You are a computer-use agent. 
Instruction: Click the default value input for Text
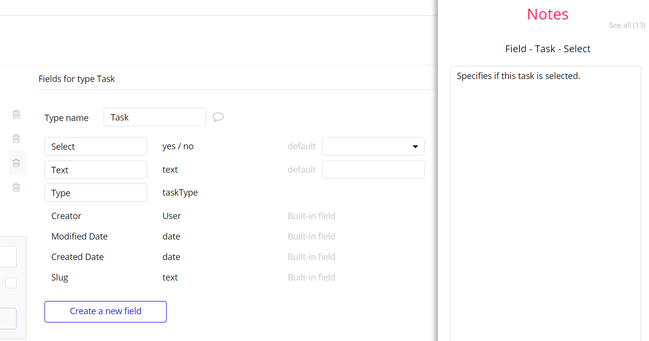pos(373,170)
